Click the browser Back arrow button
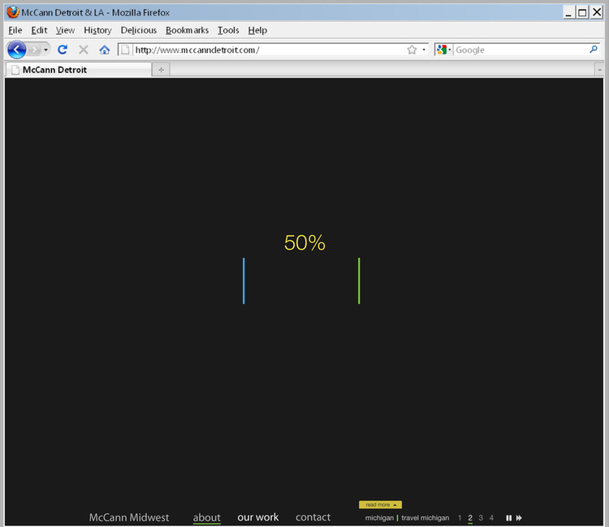 (x=16, y=50)
